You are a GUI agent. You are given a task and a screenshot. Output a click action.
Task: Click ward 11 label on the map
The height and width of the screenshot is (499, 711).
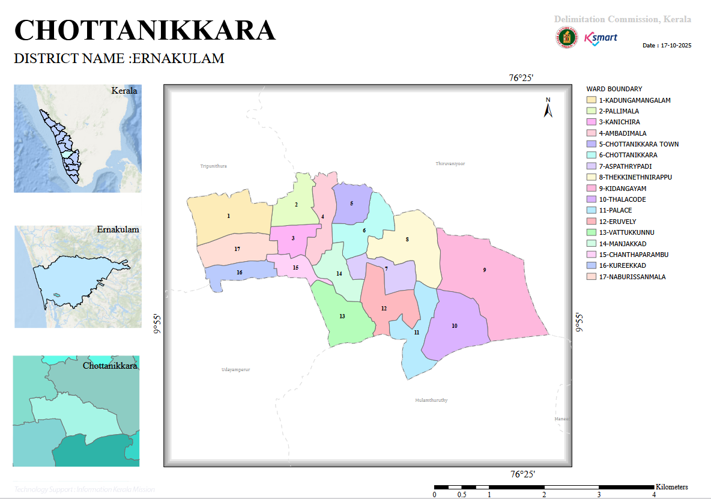pos(416,333)
